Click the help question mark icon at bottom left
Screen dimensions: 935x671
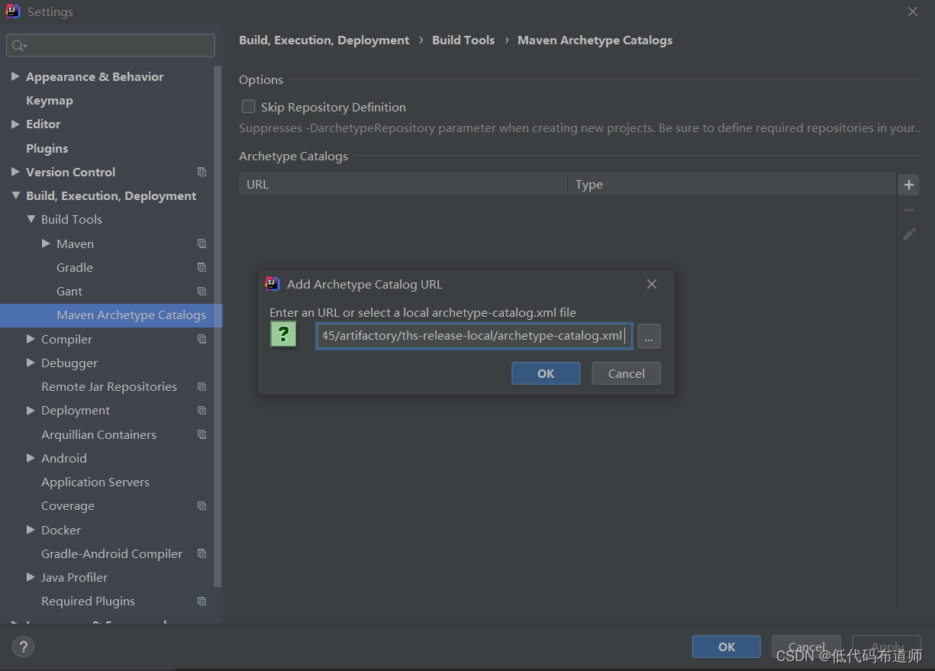[x=23, y=647]
